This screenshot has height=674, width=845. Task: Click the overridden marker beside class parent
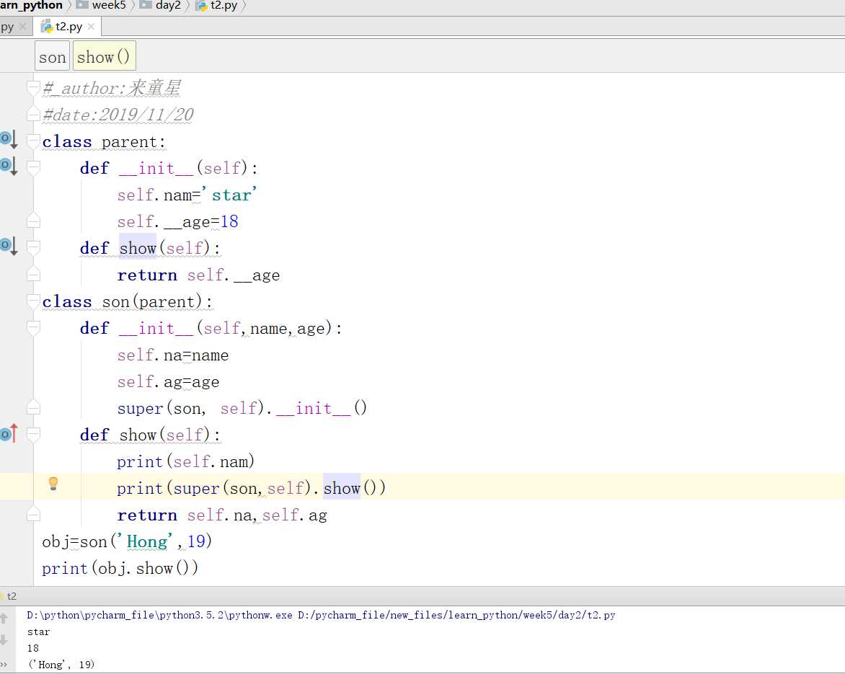9,139
